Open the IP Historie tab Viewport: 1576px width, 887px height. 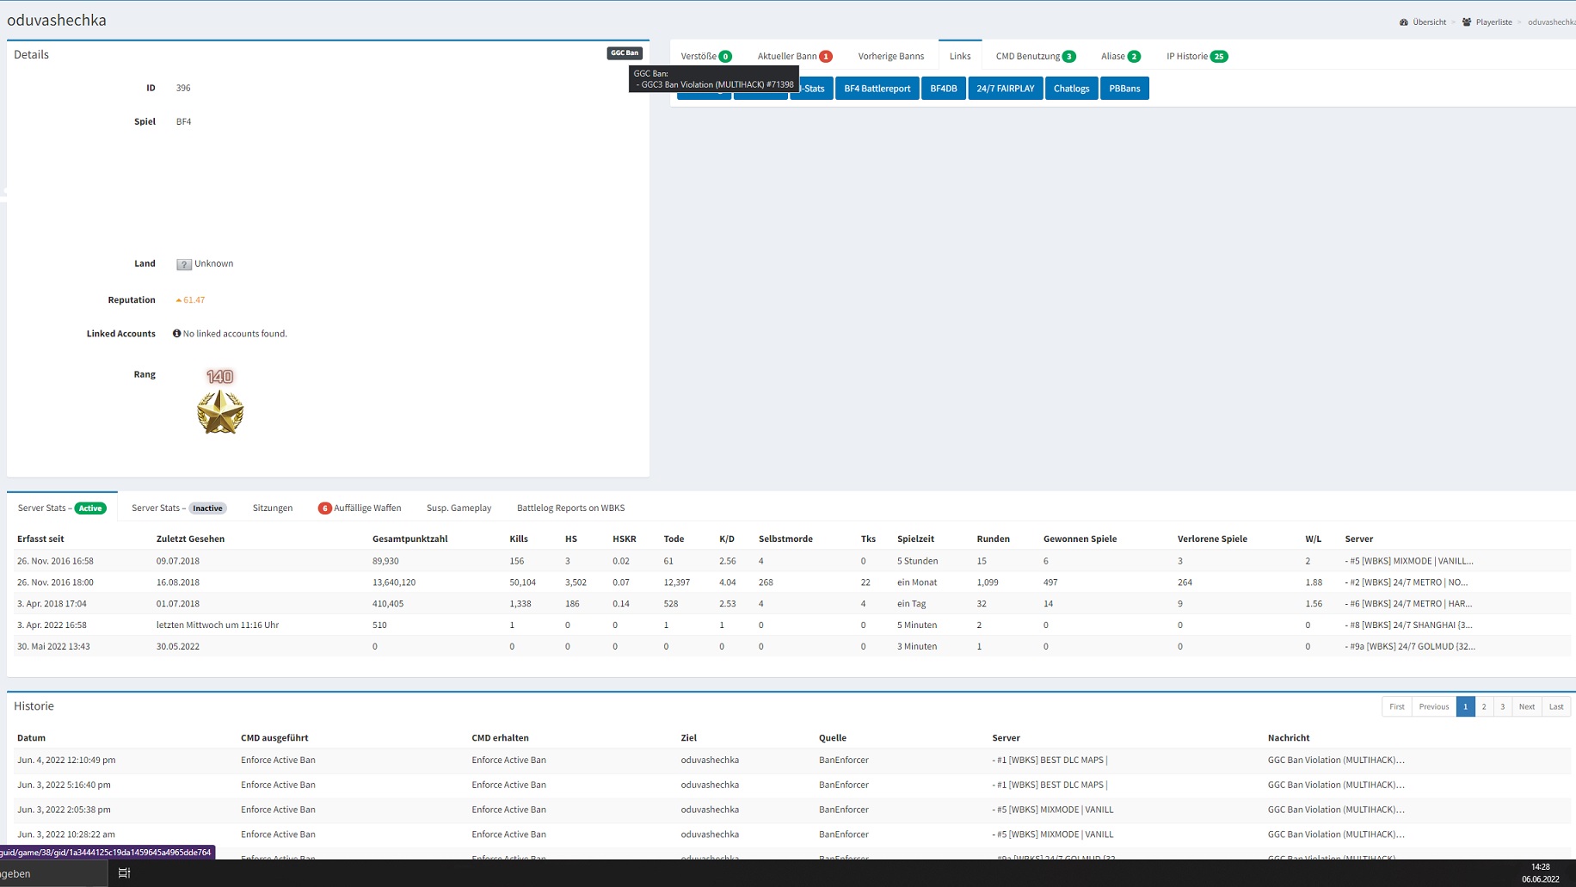point(1196,56)
